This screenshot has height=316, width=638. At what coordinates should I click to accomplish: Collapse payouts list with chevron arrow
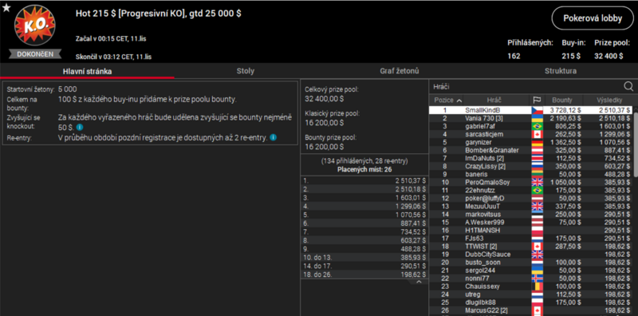tap(419, 282)
